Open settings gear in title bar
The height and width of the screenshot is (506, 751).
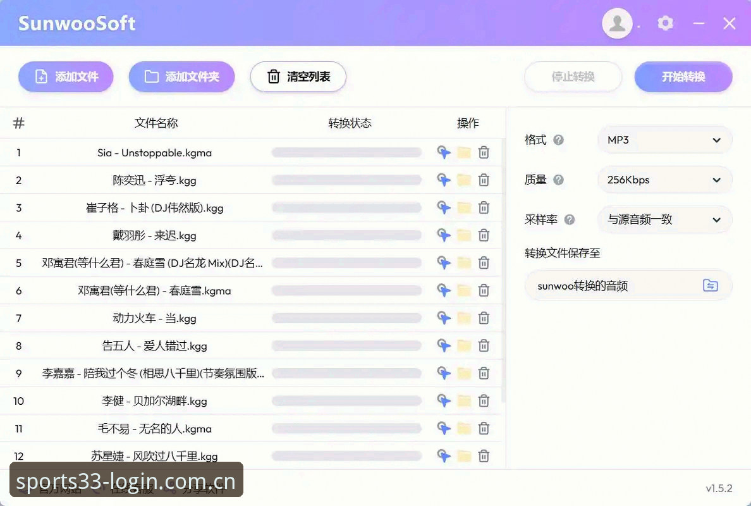pos(665,23)
